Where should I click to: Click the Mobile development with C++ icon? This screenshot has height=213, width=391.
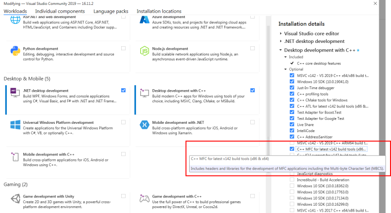[x=15, y=157]
